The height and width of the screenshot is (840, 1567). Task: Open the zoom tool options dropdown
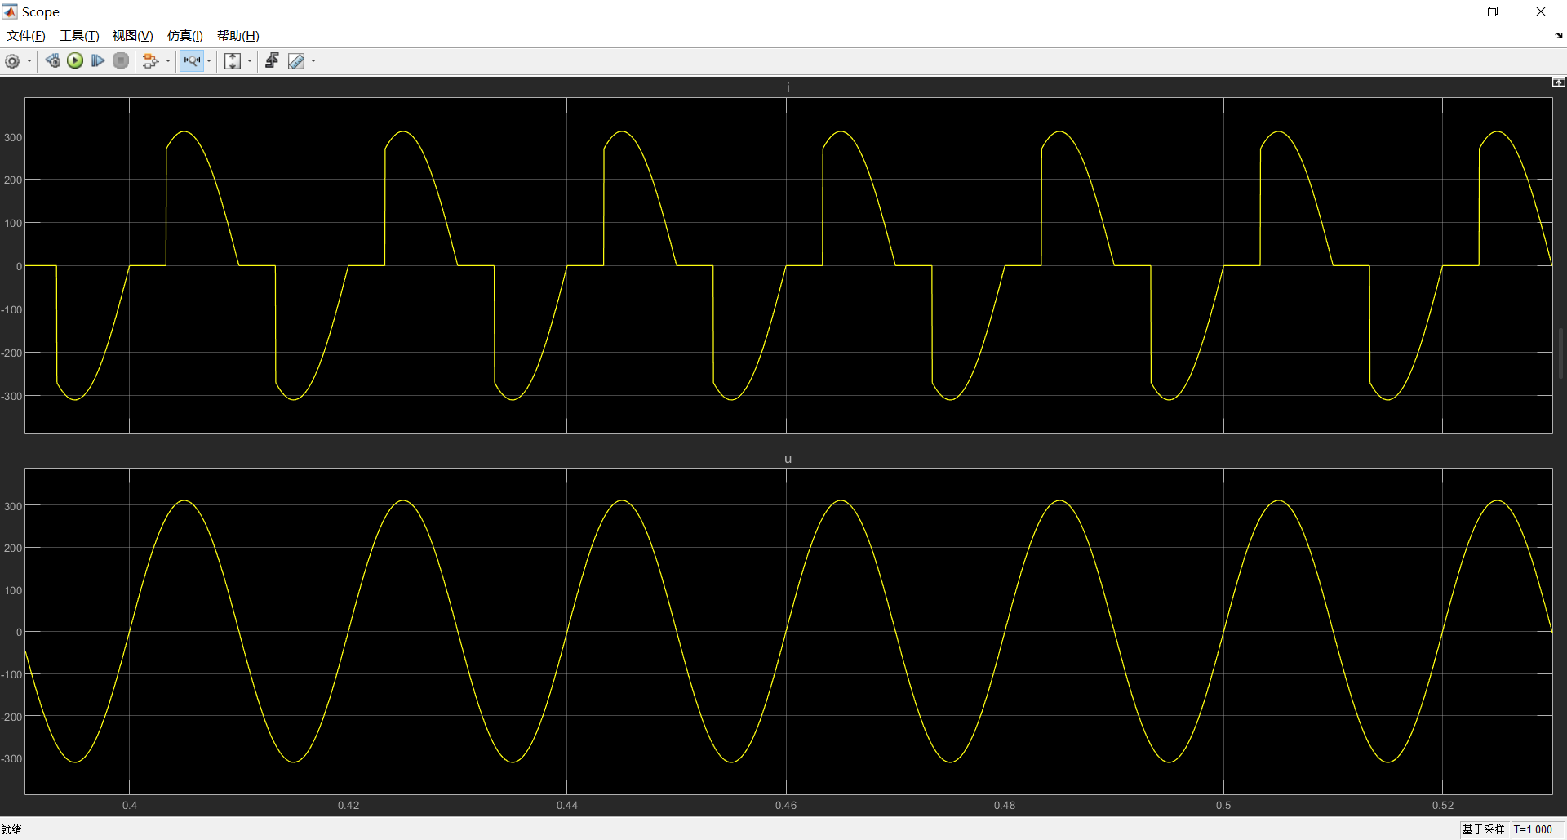[209, 61]
